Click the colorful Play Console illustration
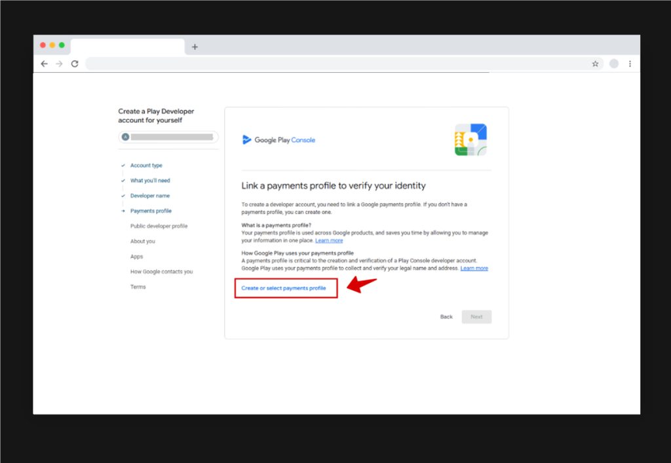671x463 pixels. tap(470, 139)
